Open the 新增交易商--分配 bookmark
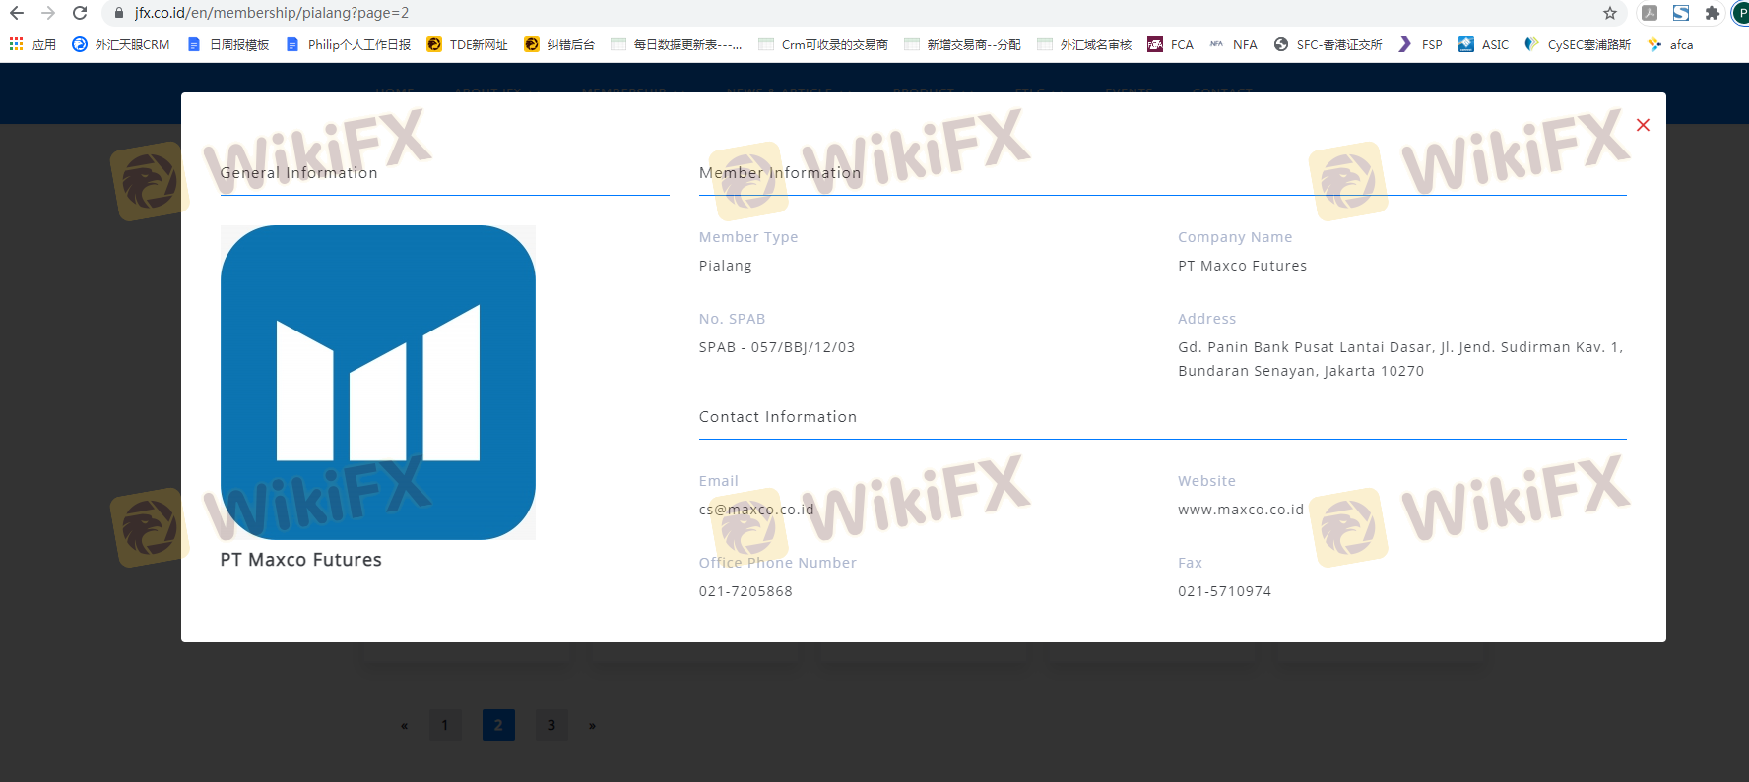This screenshot has width=1749, height=782. pyautogui.click(x=962, y=44)
